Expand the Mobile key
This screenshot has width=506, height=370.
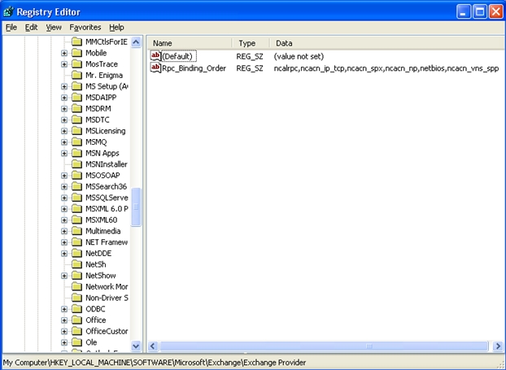(64, 53)
